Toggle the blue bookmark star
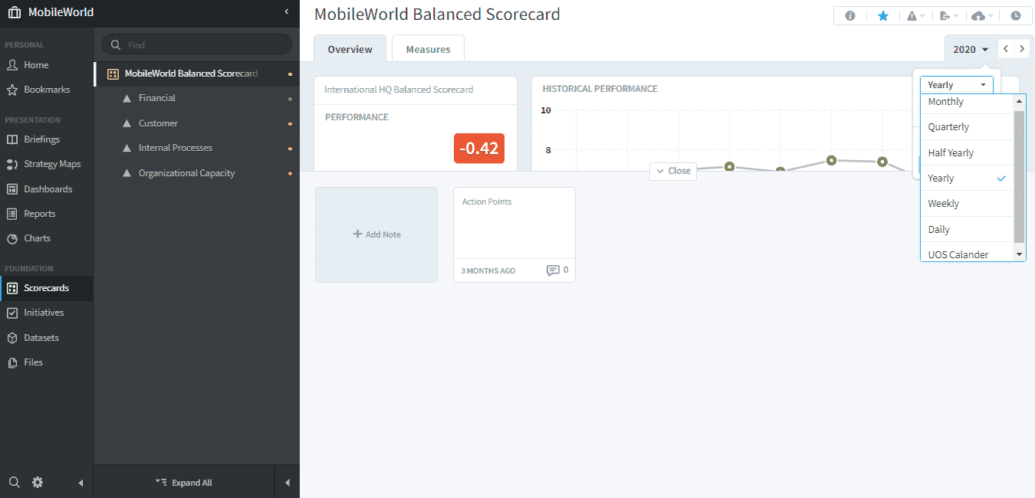Viewport: 1035px width, 498px height. 883,16
